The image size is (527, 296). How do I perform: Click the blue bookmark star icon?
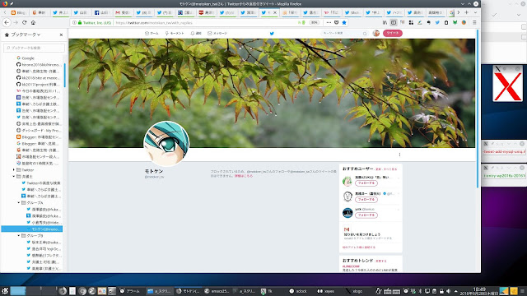344,22
